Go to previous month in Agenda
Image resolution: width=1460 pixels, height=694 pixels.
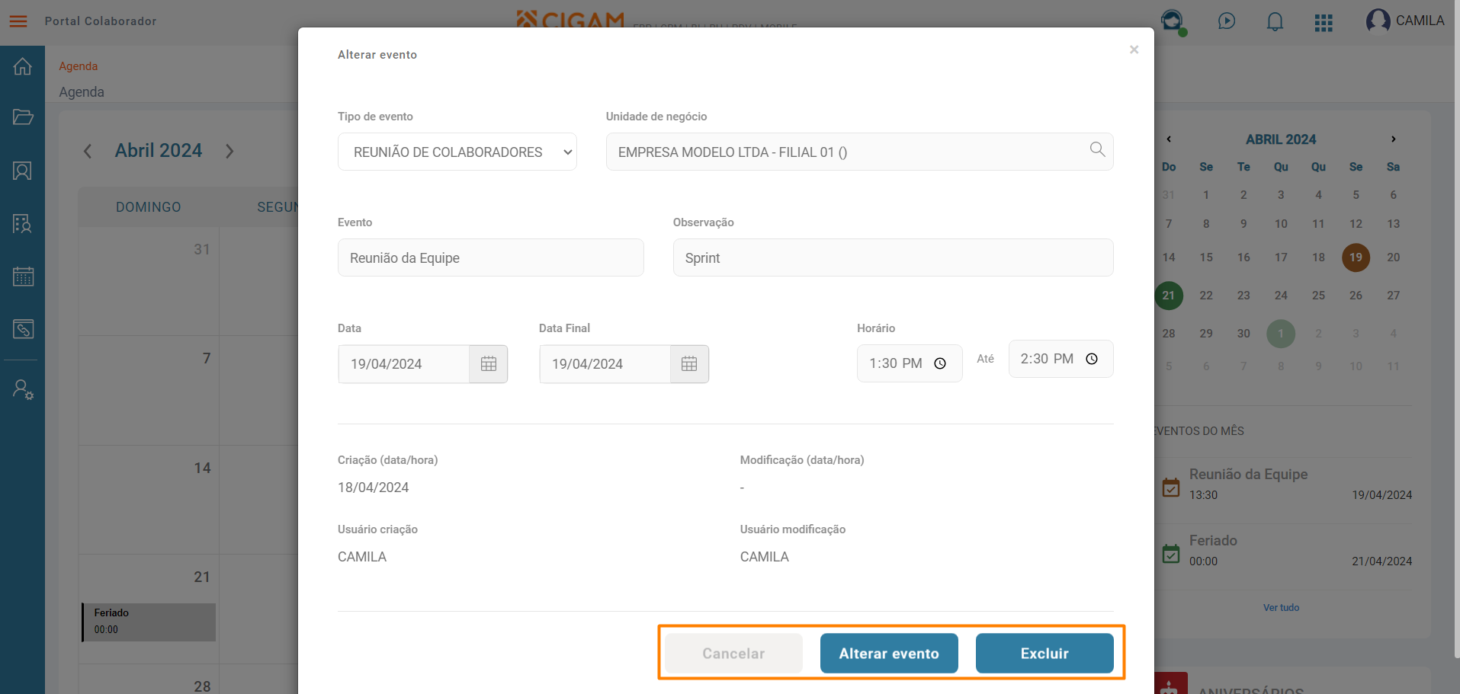[88, 151]
